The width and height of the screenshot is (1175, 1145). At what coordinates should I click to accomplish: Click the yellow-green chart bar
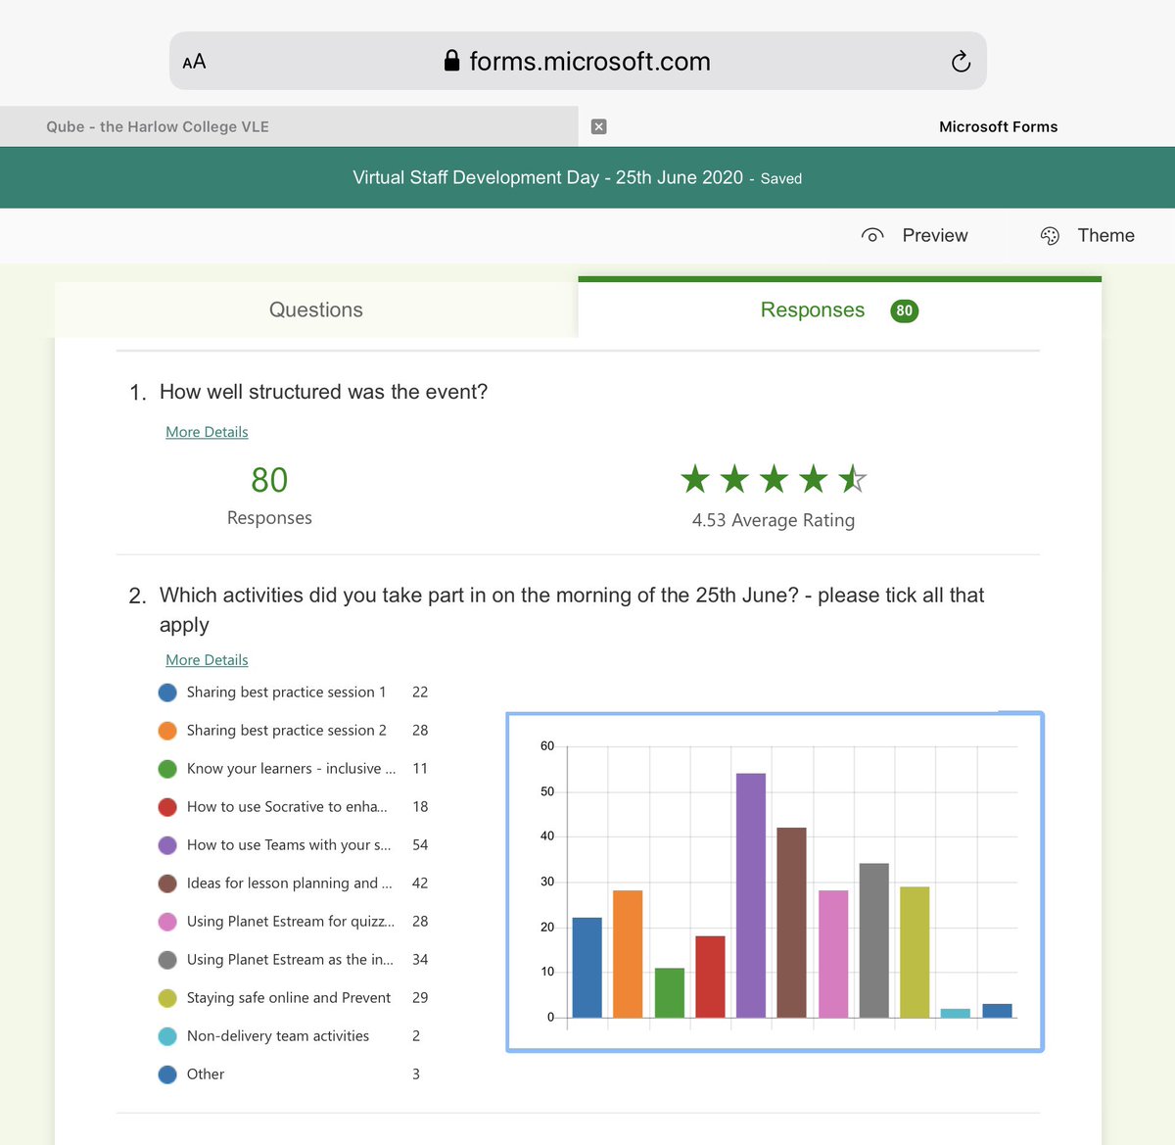915,952
